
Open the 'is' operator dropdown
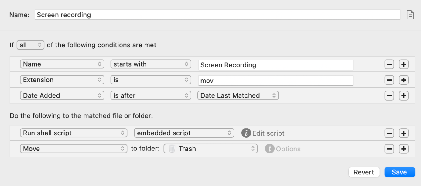click(151, 80)
